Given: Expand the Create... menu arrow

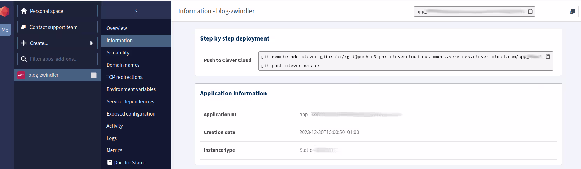Looking at the screenshot, I should (x=91, y=43).
